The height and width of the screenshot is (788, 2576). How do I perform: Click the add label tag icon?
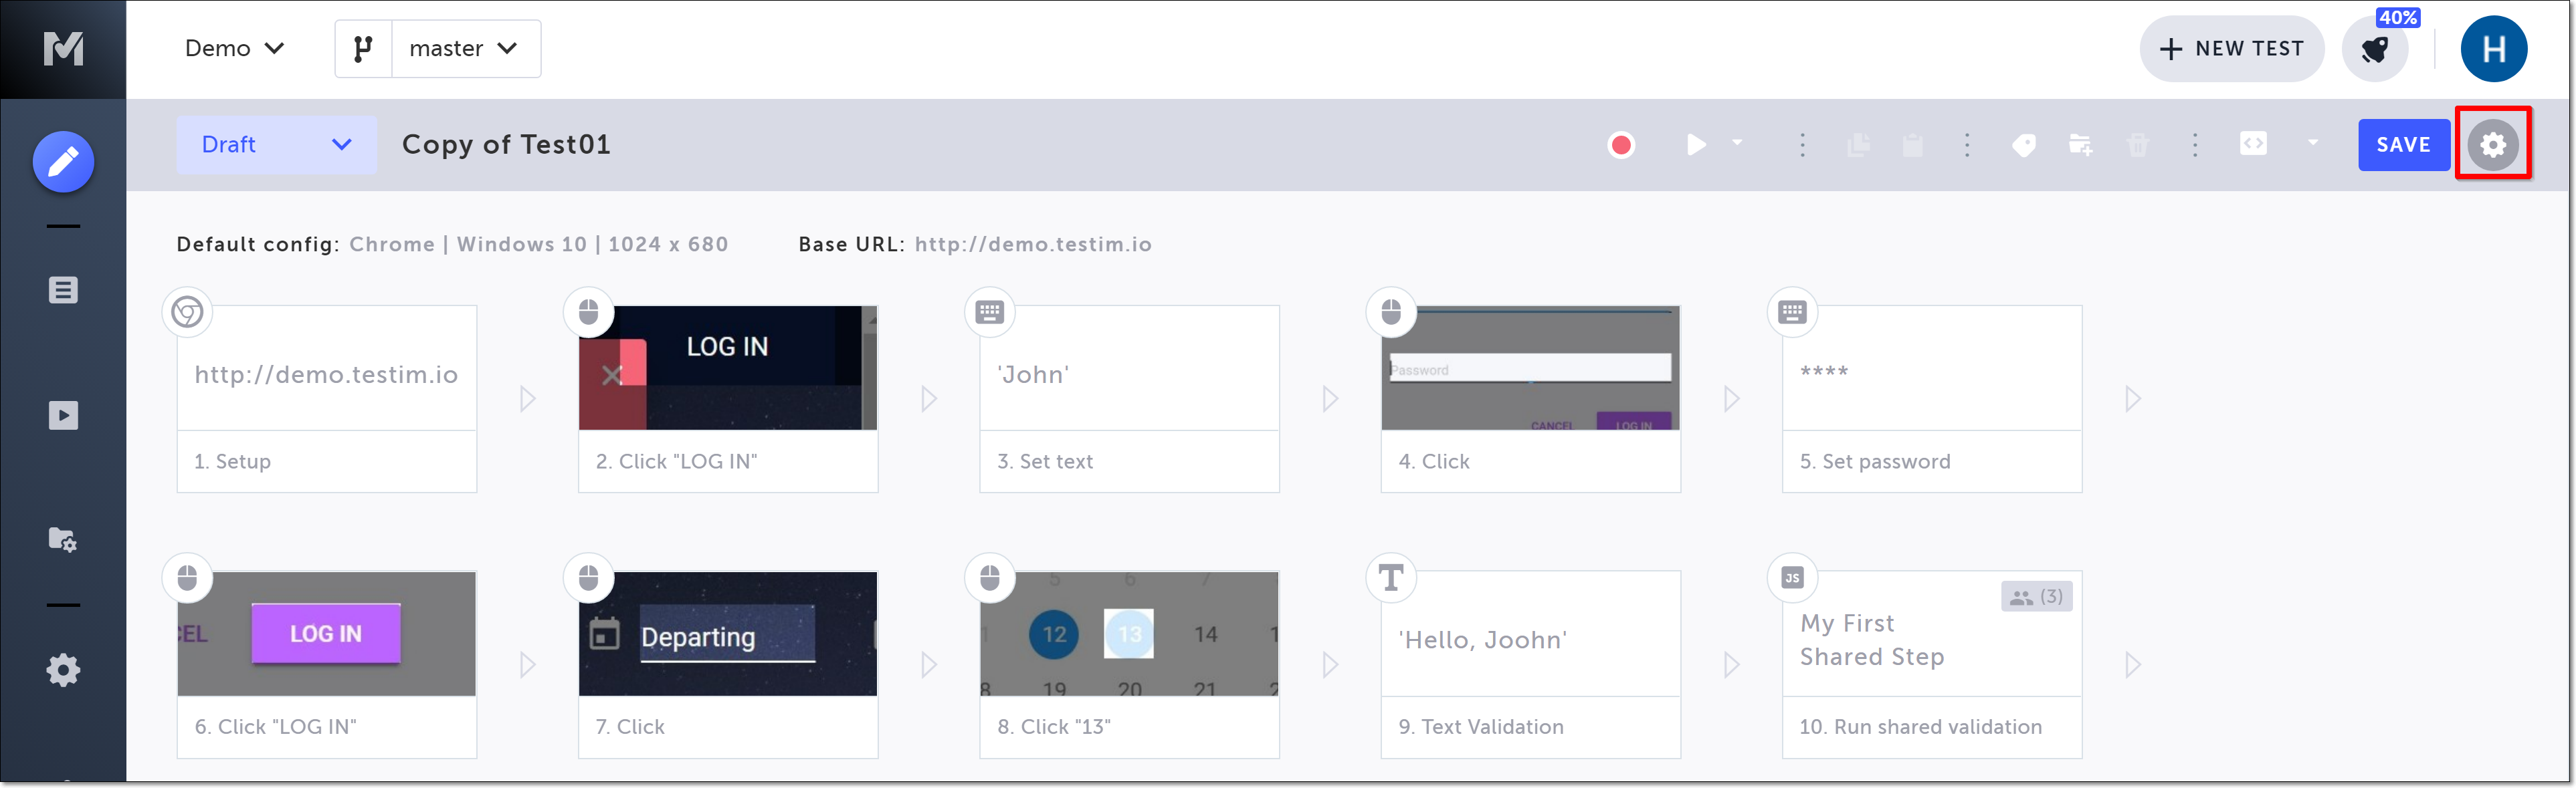pyautogui.click(x=2023, y=146)
